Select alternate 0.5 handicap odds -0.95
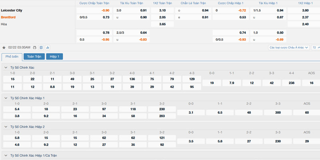320x160 pixels. click(94, 40)
